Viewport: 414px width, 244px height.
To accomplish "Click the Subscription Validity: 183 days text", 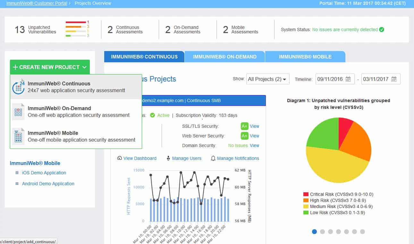I will point(207,115).
